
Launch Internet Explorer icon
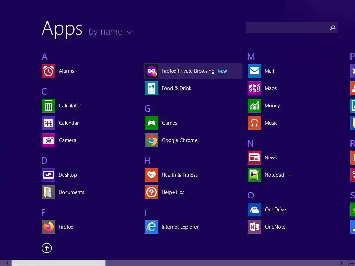click(151, 227)
